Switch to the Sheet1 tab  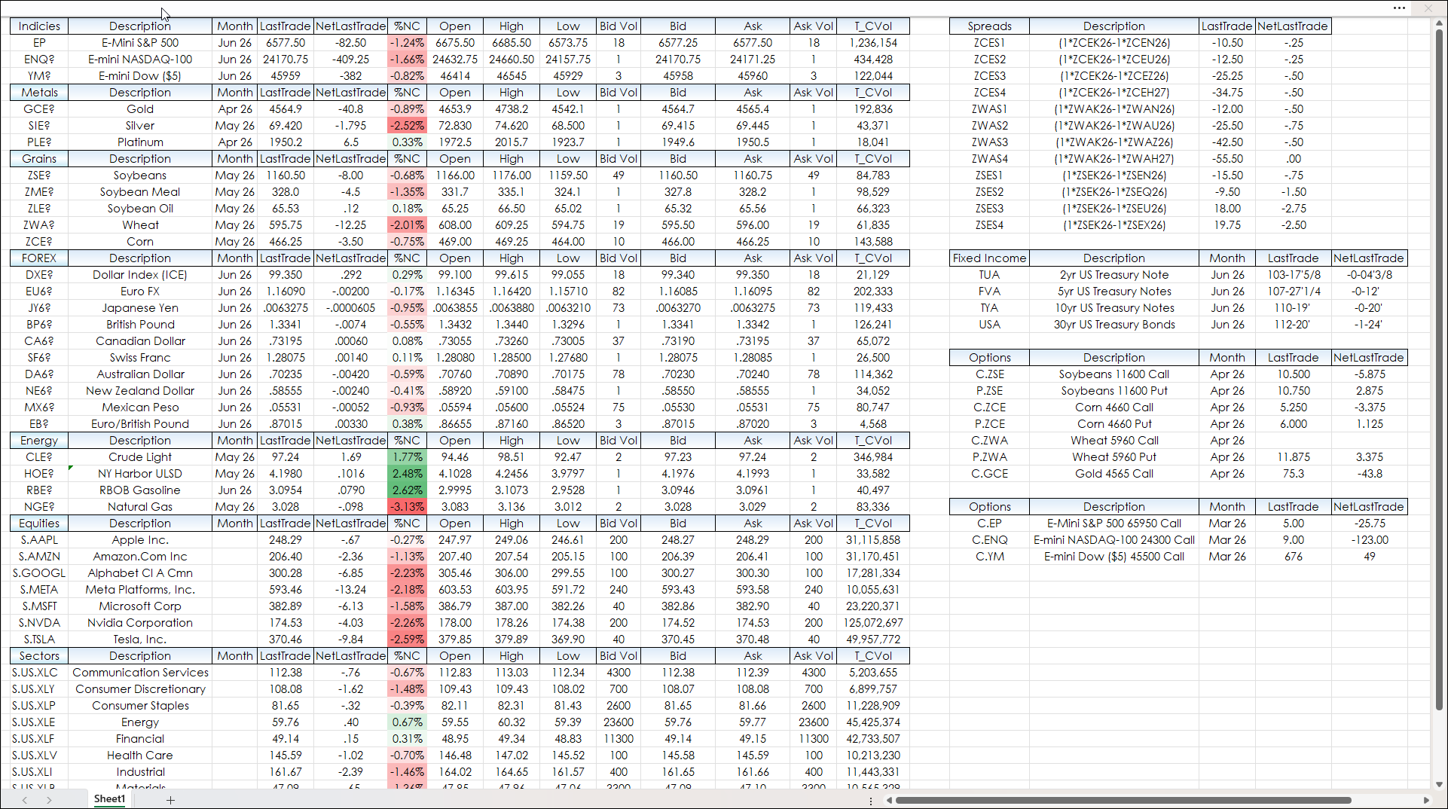(109, 799)
